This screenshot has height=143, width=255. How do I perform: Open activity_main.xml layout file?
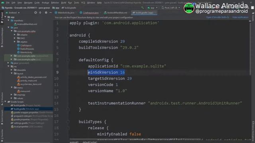tap(27, 81)
